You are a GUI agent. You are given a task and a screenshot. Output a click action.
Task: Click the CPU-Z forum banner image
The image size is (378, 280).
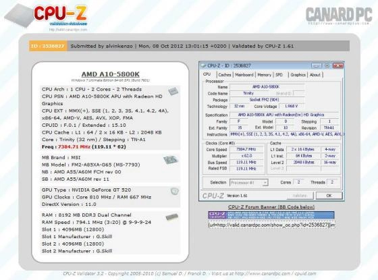coord(271,215)
